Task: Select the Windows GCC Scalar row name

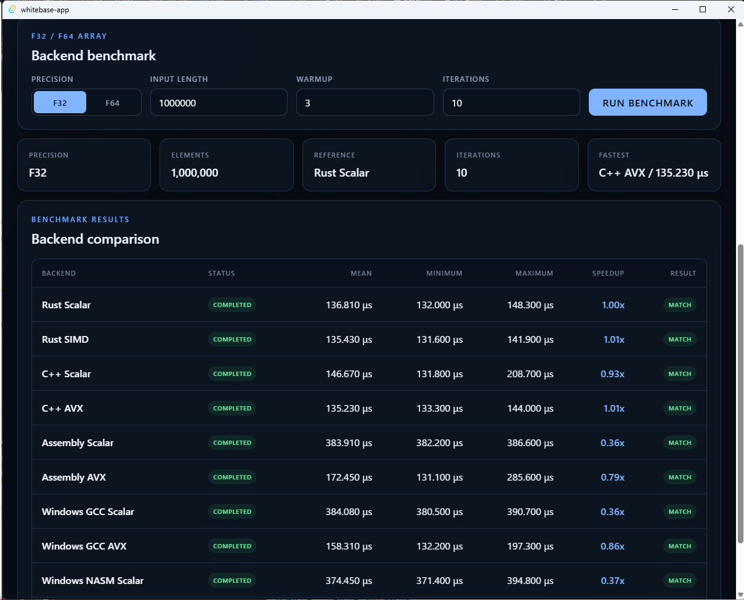Action: tap(88, 511)
